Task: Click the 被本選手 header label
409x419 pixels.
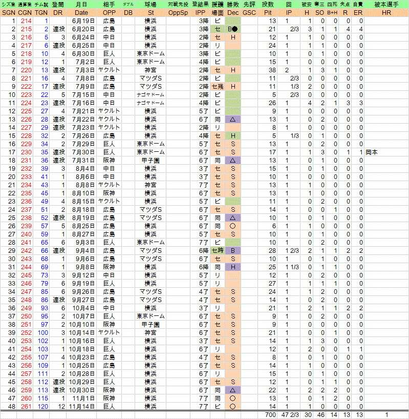Action: click(386, 4)
